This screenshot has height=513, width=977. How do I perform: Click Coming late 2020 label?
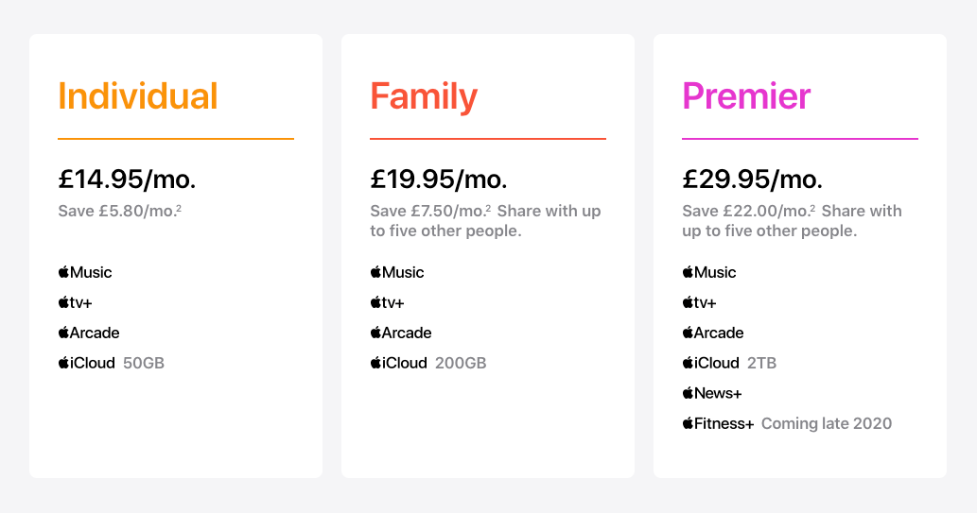(x=827, y=423)
